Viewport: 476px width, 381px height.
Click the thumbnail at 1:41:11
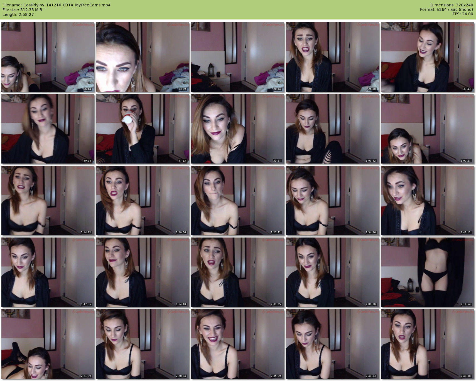pyautogui.click(x=428, y=201)
